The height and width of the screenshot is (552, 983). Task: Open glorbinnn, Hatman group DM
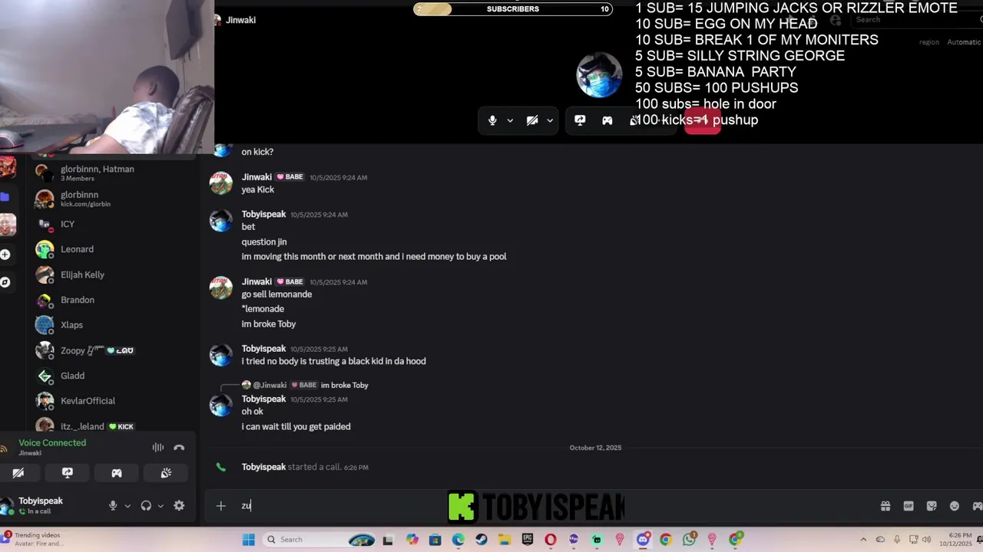[114, 173]
